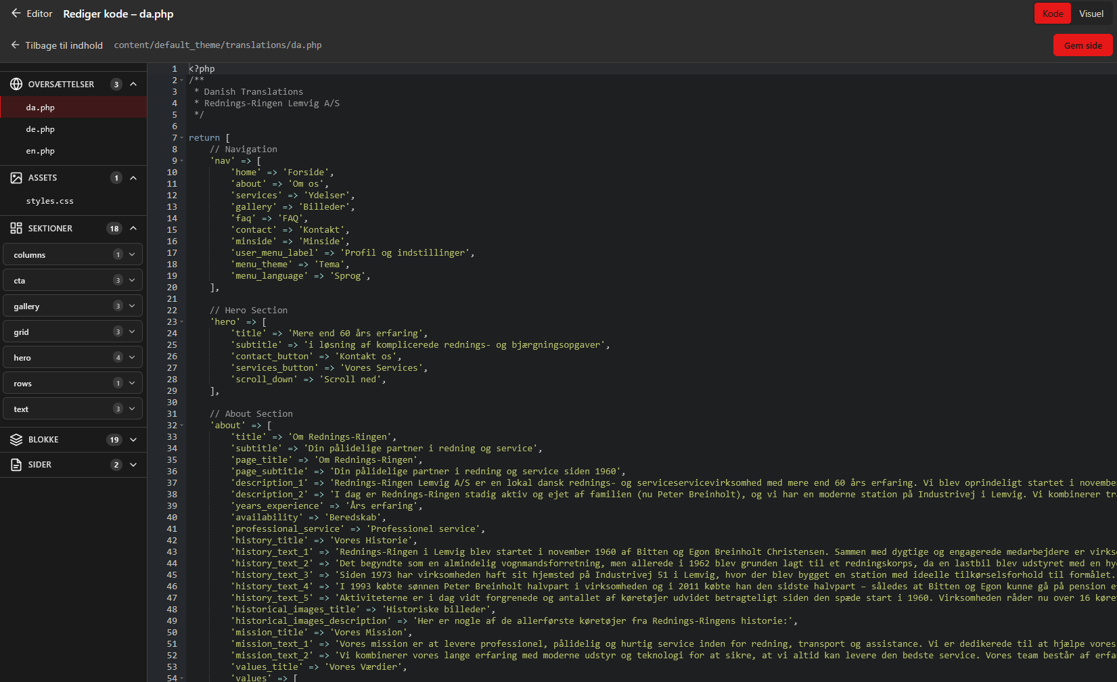
Task: Click the globe icon beside Oversættelser
Action: click(x=16, y=85)
